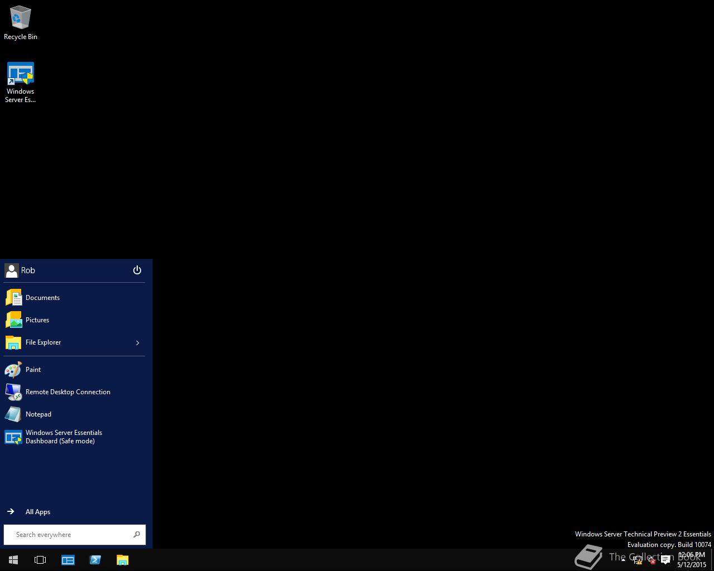Open Rob's user account menu
714x571 pixels.
(x=20, y=270)
